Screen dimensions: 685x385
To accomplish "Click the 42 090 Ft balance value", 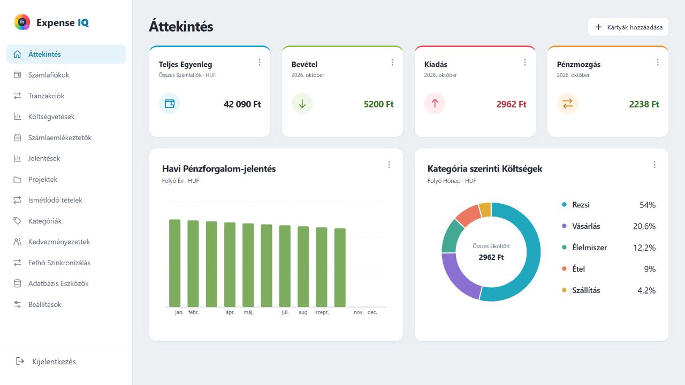I will point(242,104).
